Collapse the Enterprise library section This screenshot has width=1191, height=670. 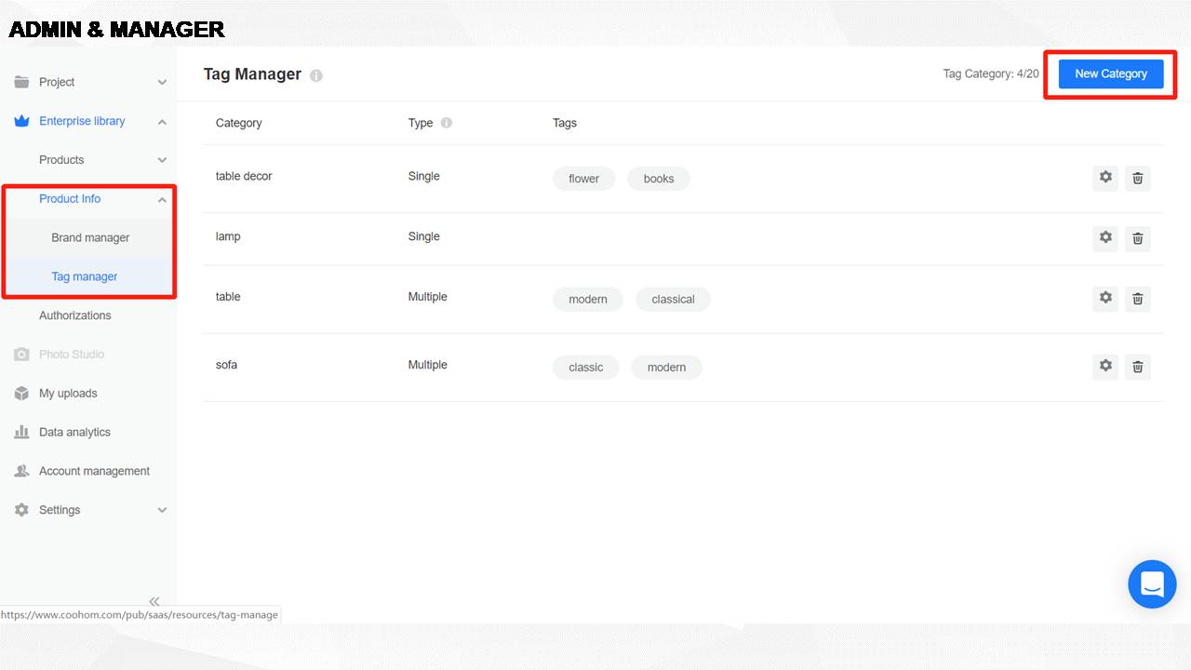pyautogui.click(x=162, y=122)
